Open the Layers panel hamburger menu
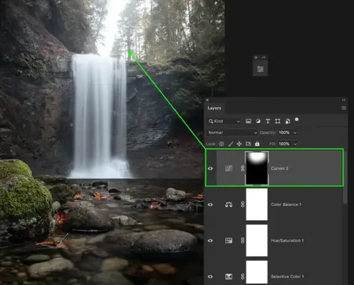The image size is (354, 285). (343, 108)
